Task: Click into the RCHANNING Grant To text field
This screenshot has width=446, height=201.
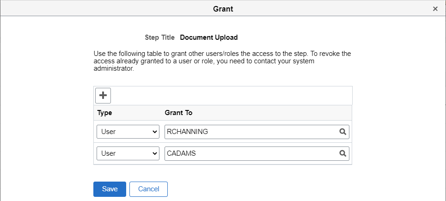Action: 250,132
